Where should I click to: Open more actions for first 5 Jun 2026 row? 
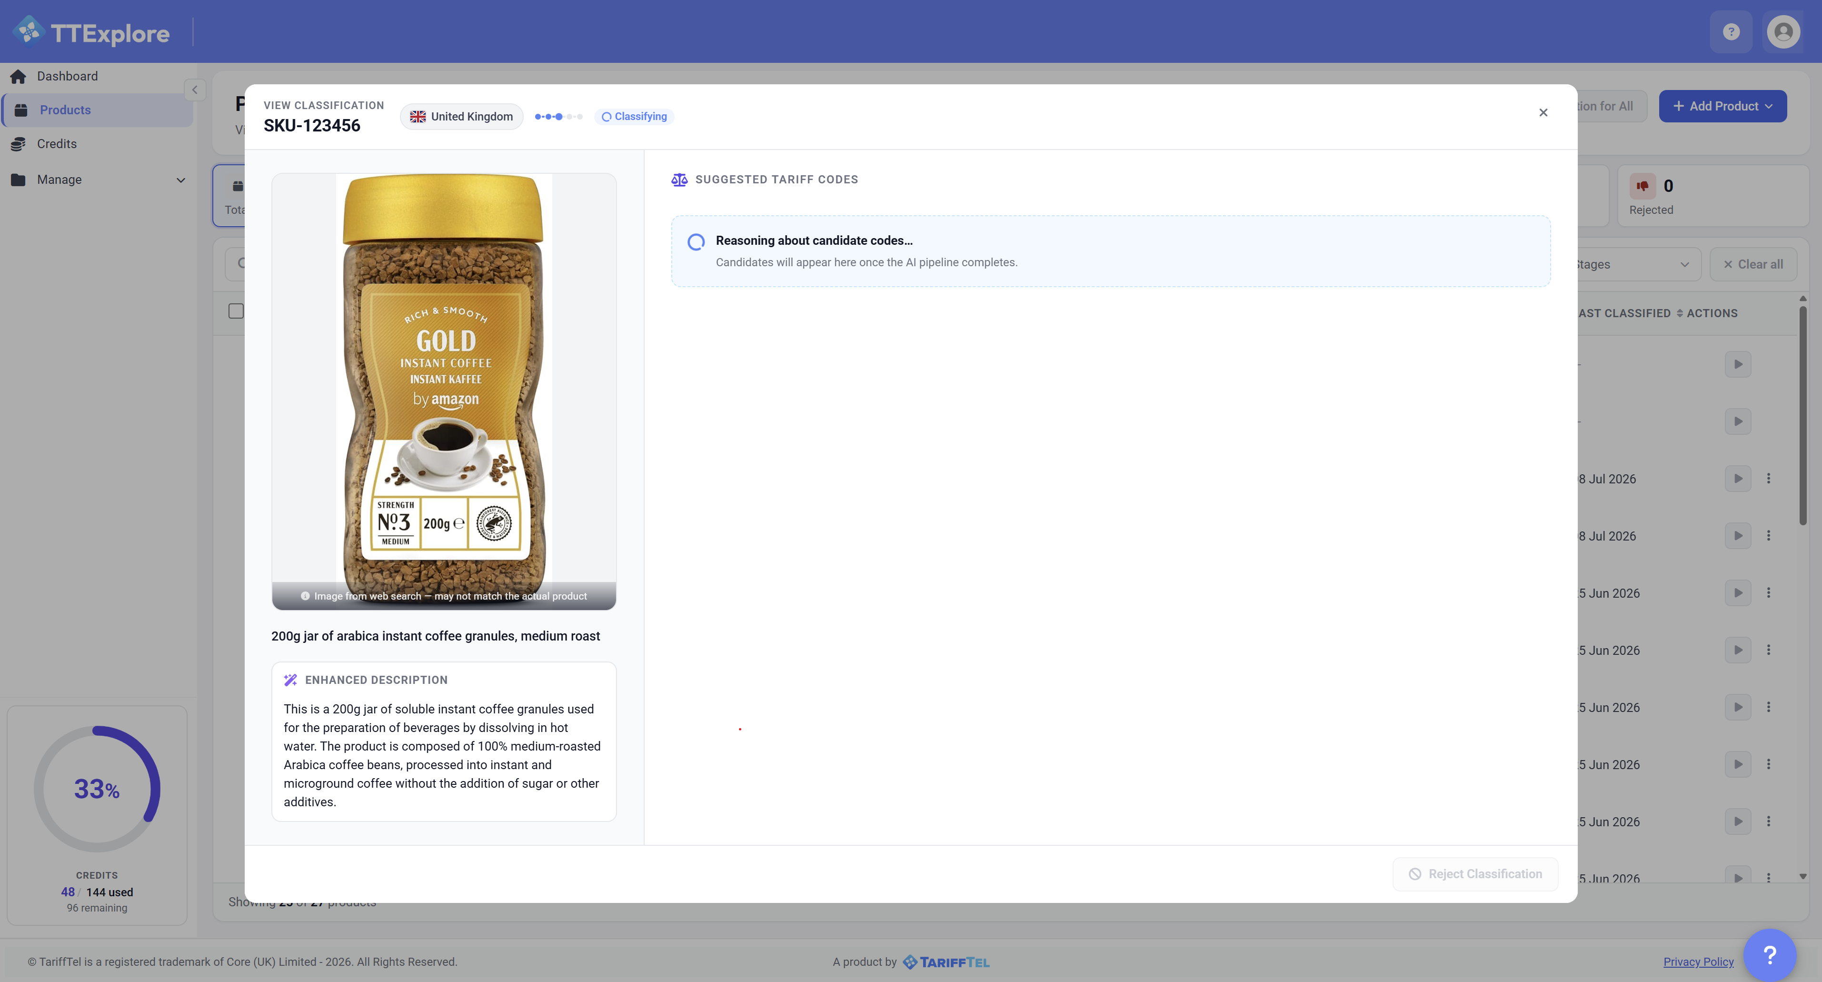1768,593
